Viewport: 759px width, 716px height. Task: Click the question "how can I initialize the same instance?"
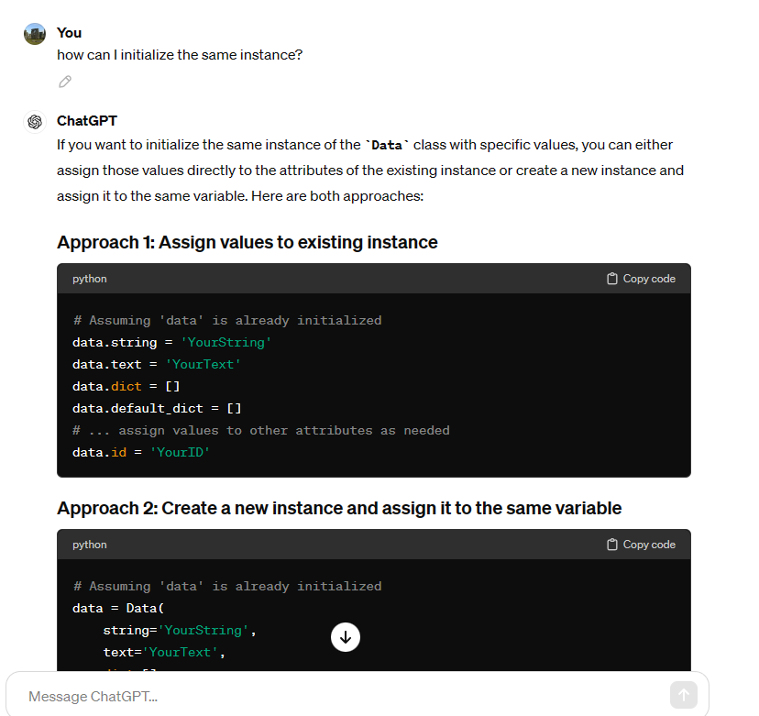tap(180, 55)
